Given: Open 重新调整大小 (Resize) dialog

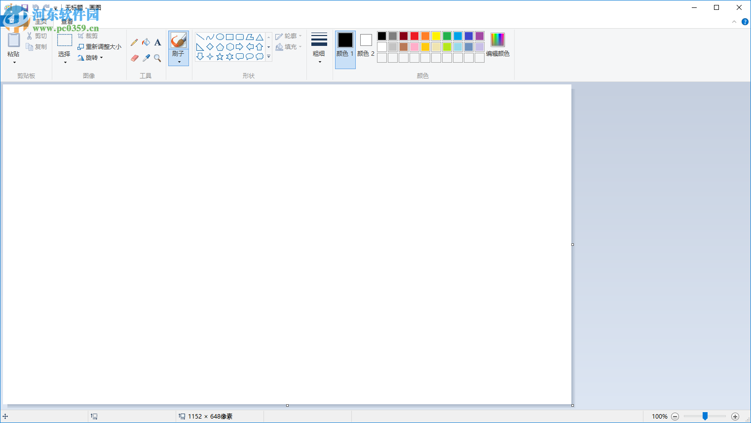Looking at the screenshot, I should tap(99, 47).
